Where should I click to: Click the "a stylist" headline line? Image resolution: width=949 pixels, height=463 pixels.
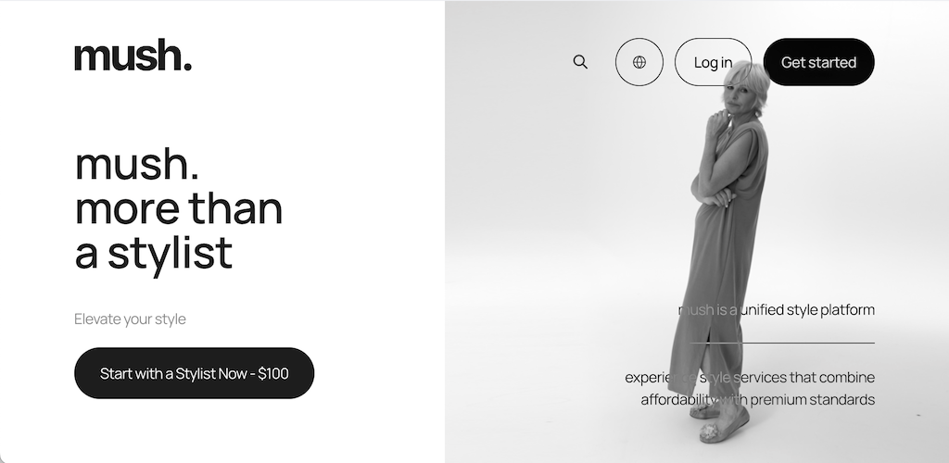coord(154,254)
